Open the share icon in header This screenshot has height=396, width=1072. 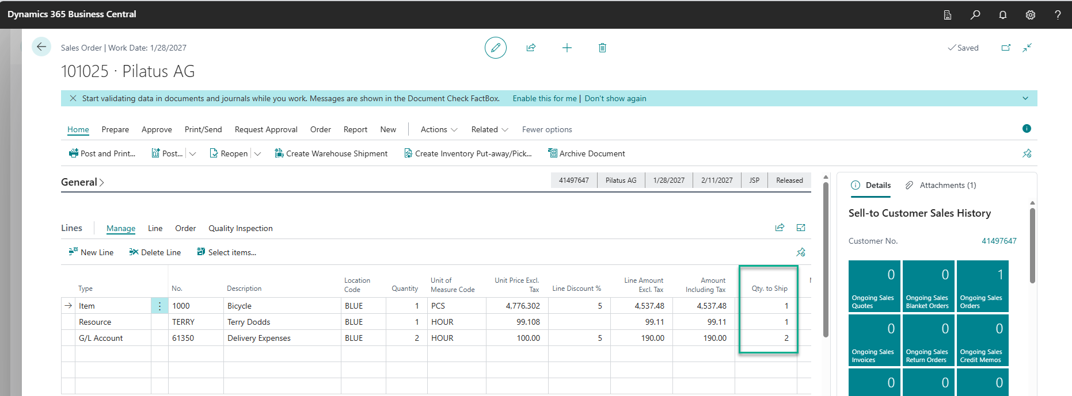click(531, 48)
